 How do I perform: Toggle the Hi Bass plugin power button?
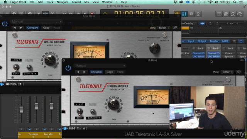click(68, 68)
